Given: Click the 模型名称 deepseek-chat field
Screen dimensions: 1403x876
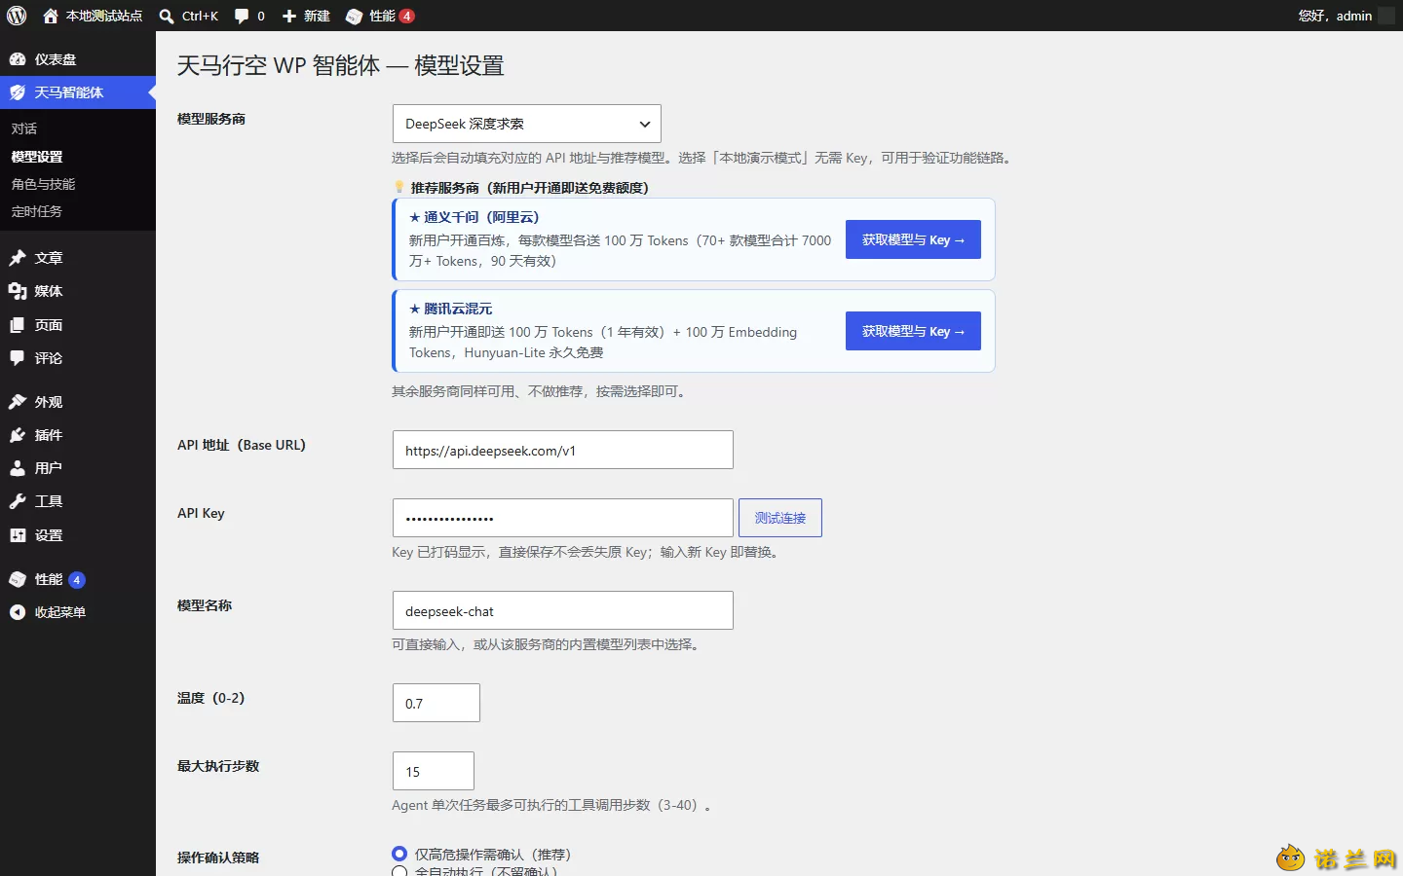Looking at the screenshot, I should (563, 610).
